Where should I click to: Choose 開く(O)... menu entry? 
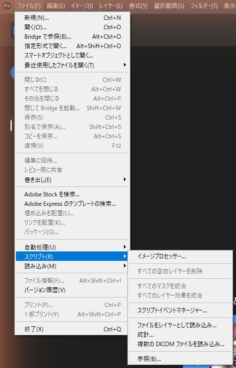[x=72, y=27]
